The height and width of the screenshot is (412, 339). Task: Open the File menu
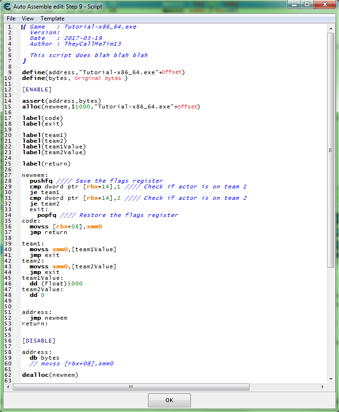pos(11,19)
